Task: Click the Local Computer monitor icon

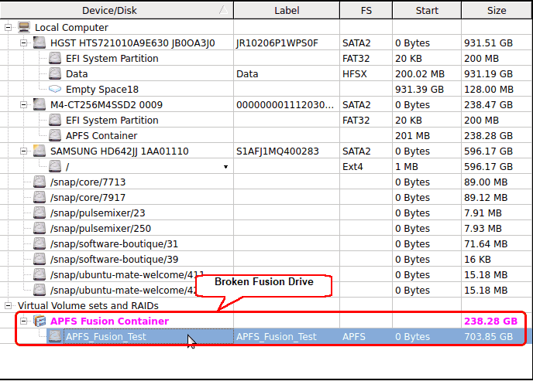Action: tap(25, 27)
